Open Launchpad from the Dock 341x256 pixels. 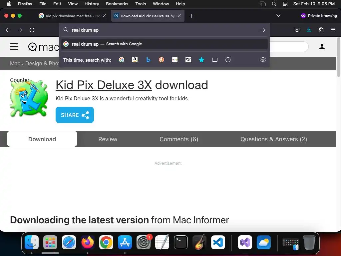[x=50, y=242]
